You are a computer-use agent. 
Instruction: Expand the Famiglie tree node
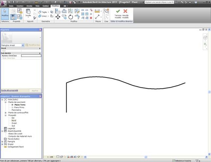point(2,141)
